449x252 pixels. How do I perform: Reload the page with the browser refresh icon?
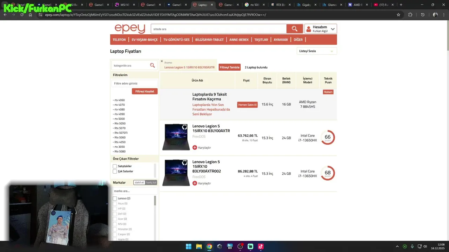point(22,15)
